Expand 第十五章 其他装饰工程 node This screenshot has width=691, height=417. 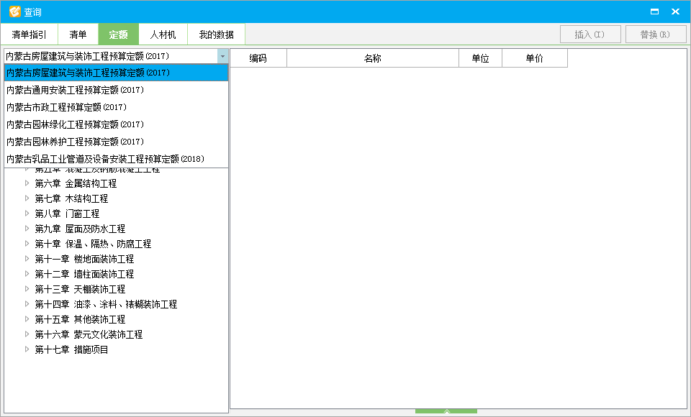point(27,319)
